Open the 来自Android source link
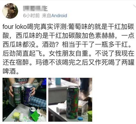136x124 pixels. pyautogui.click(x=54, y=16)
